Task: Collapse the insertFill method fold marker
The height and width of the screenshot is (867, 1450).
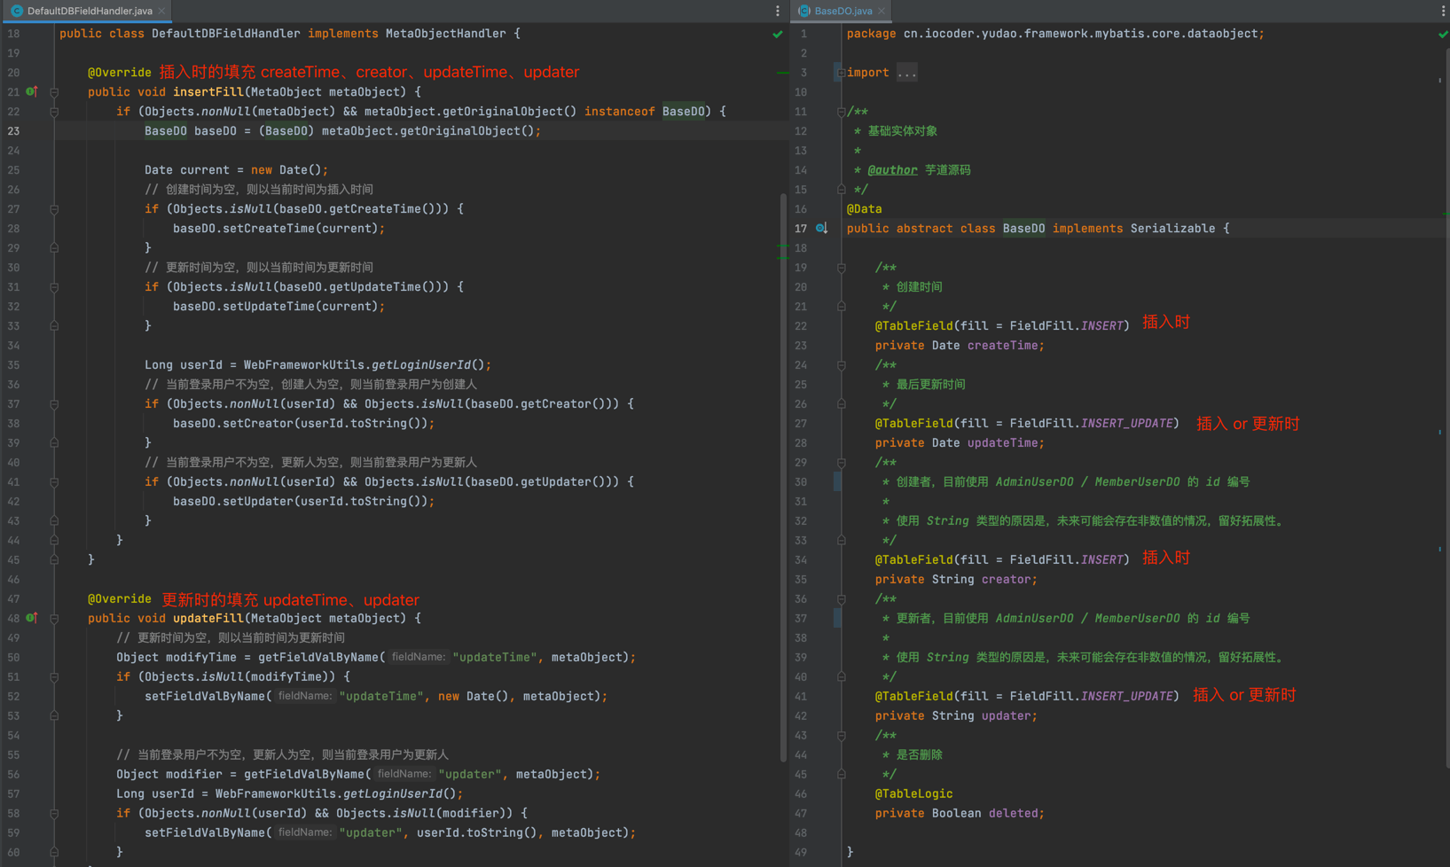Action: point(54,92)
